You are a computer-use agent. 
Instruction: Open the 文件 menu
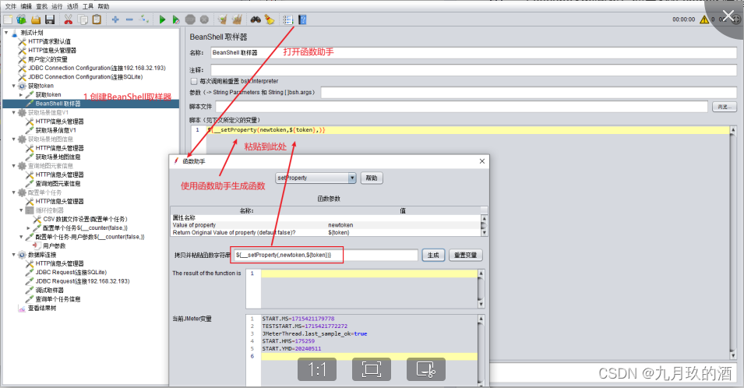tap(10, 6)
